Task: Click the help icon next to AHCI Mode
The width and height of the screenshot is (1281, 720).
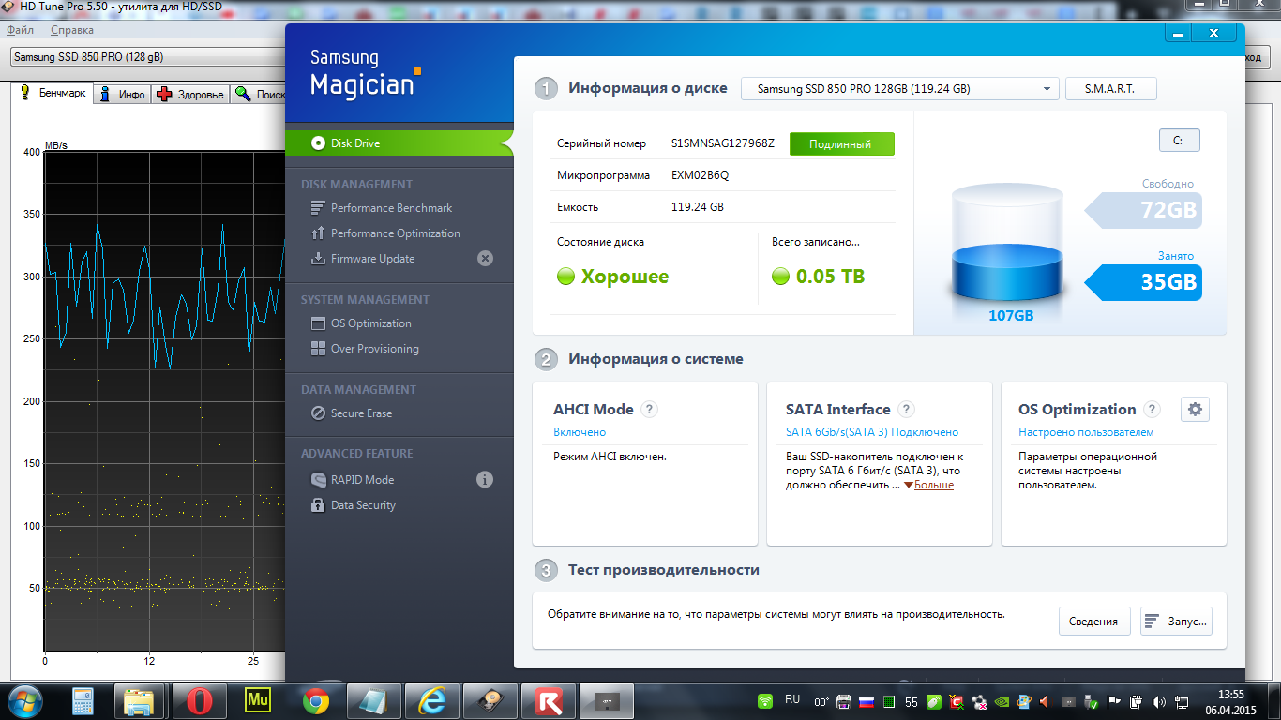Action: point(649,410)
